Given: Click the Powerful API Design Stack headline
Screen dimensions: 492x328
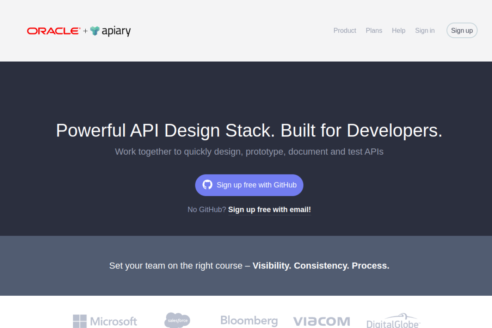Looking at the screenshot, I should pyautogui.click(x=249, y=130).
